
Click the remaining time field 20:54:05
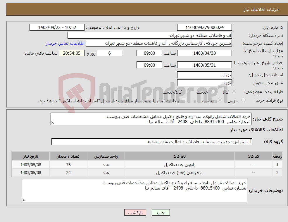[x=72, y=53]
